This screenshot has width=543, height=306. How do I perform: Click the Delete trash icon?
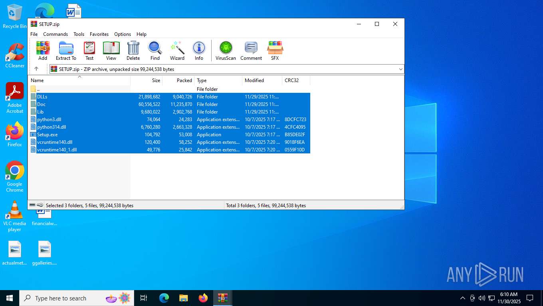click(x=133, y=51)
